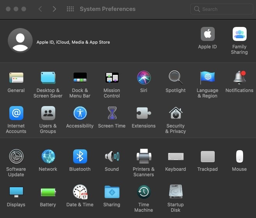The image size is (256, 218).
Task: Click Apple ID, iCloud, Media & App Store text
Action: click(73, 42)
